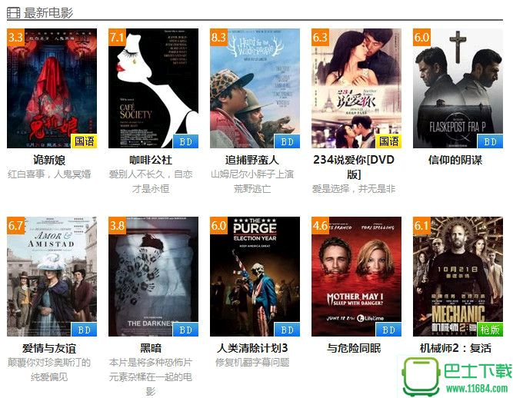Image resolution: width=513 pixels, height=398 pixels.
Task: Click the 最新电影 section heading
Action: tap(48, 13)
